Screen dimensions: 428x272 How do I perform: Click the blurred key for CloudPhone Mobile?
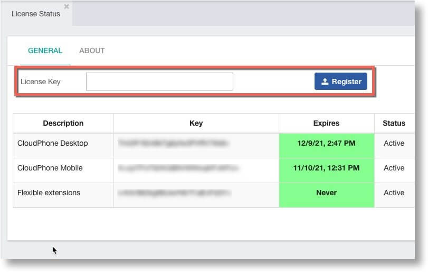click(178, 168)
